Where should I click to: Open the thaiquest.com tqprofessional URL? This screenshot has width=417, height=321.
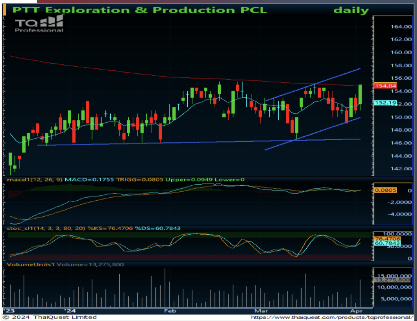(332, 317)
